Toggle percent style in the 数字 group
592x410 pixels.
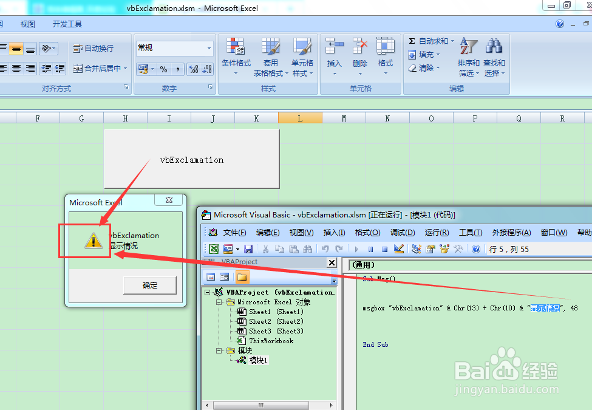(163, 69)
